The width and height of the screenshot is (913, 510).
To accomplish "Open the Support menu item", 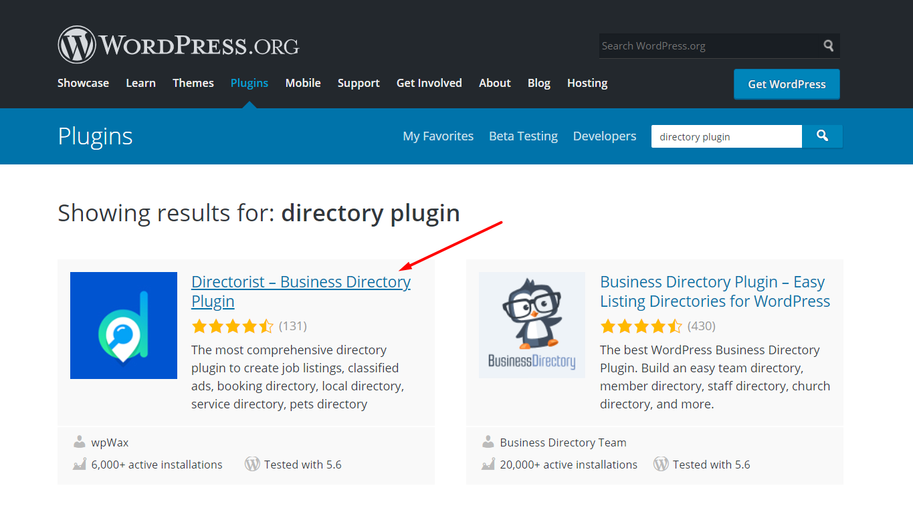I will coord(359,83).
